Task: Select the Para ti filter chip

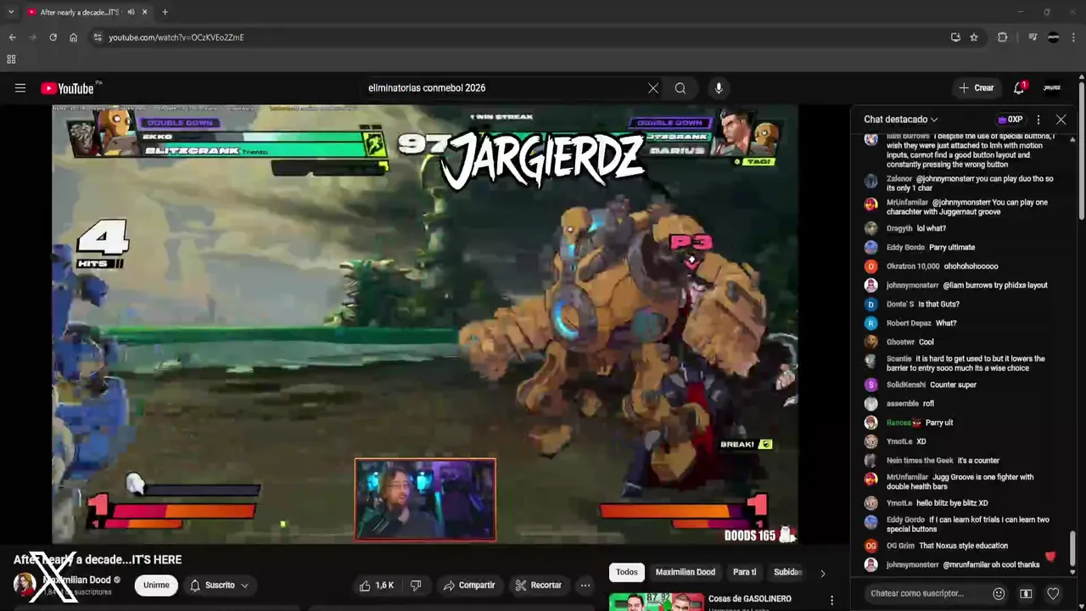Action: click(745, 573)
